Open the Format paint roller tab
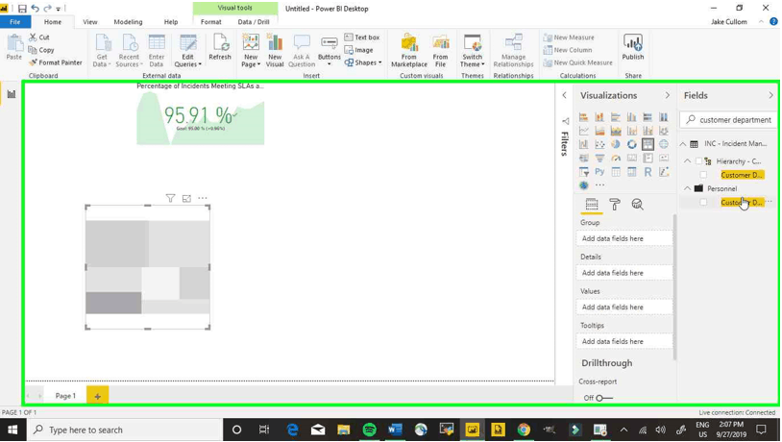782x442 pixels. [x=615, y=204]
